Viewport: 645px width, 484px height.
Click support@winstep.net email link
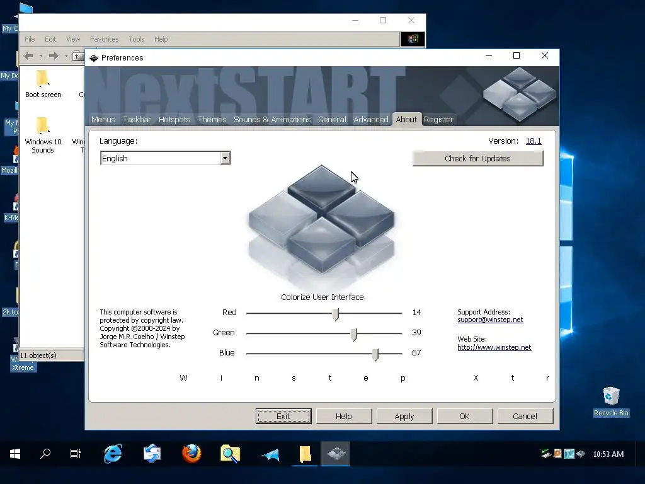click(x=490, y=320)
